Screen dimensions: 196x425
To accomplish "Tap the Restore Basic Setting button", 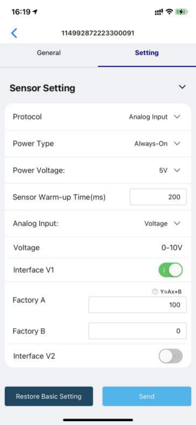I will click(49, 396).
